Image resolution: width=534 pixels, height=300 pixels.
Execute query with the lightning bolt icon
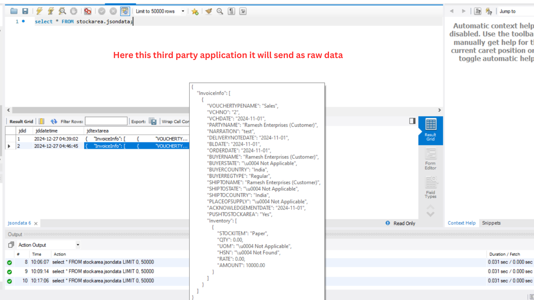coord(39,11)
